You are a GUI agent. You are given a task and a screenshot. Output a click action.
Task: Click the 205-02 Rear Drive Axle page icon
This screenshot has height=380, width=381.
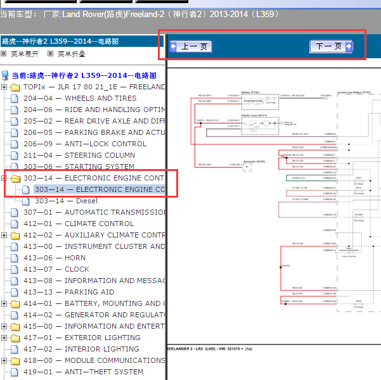(15, 122)
